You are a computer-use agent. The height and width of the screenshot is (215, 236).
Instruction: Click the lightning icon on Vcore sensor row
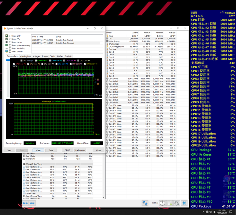coord(107,36)
